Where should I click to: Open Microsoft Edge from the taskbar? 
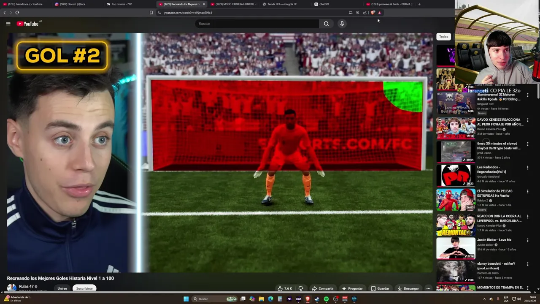pos(270,299)
